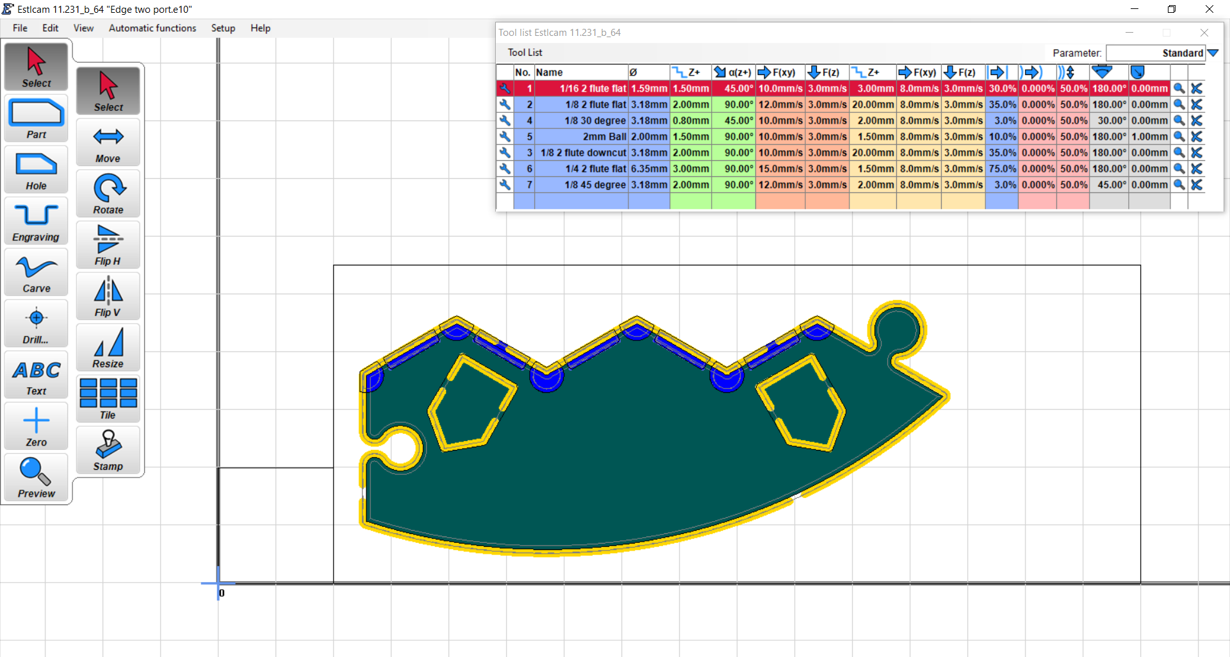This screenshot has height=657, width=1230.
Task: Click the 1.59mm diameter cell
Action: [x=649, y=88]
